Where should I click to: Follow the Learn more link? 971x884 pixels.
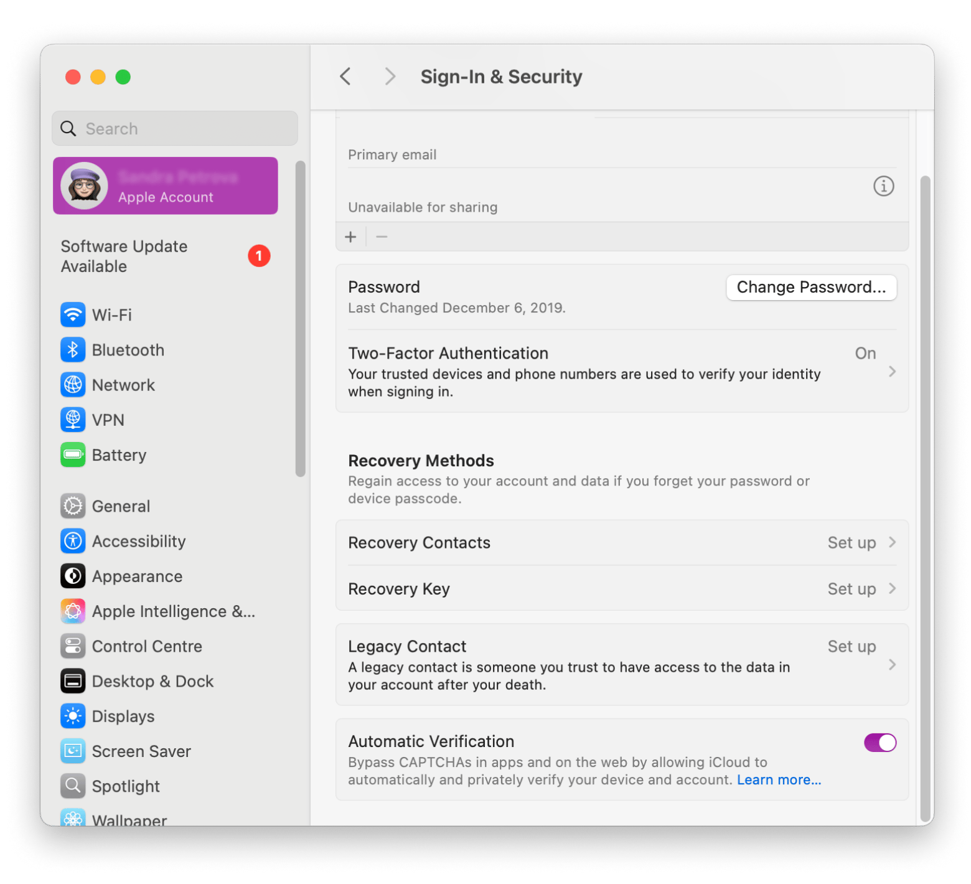click(x=779, y=780)
